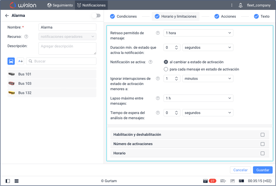The image size is (276, 186).
Task: Go to the Acciones step
Action: tap(225, 16)
